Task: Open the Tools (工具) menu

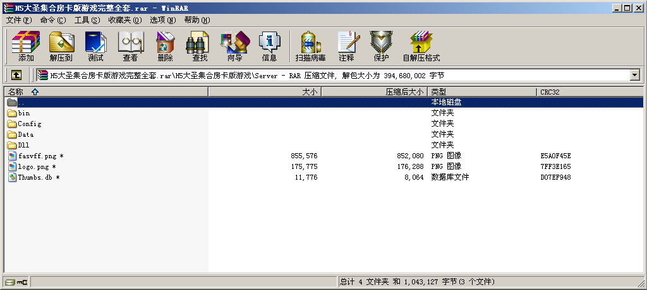Action: (x=87, y=20)
